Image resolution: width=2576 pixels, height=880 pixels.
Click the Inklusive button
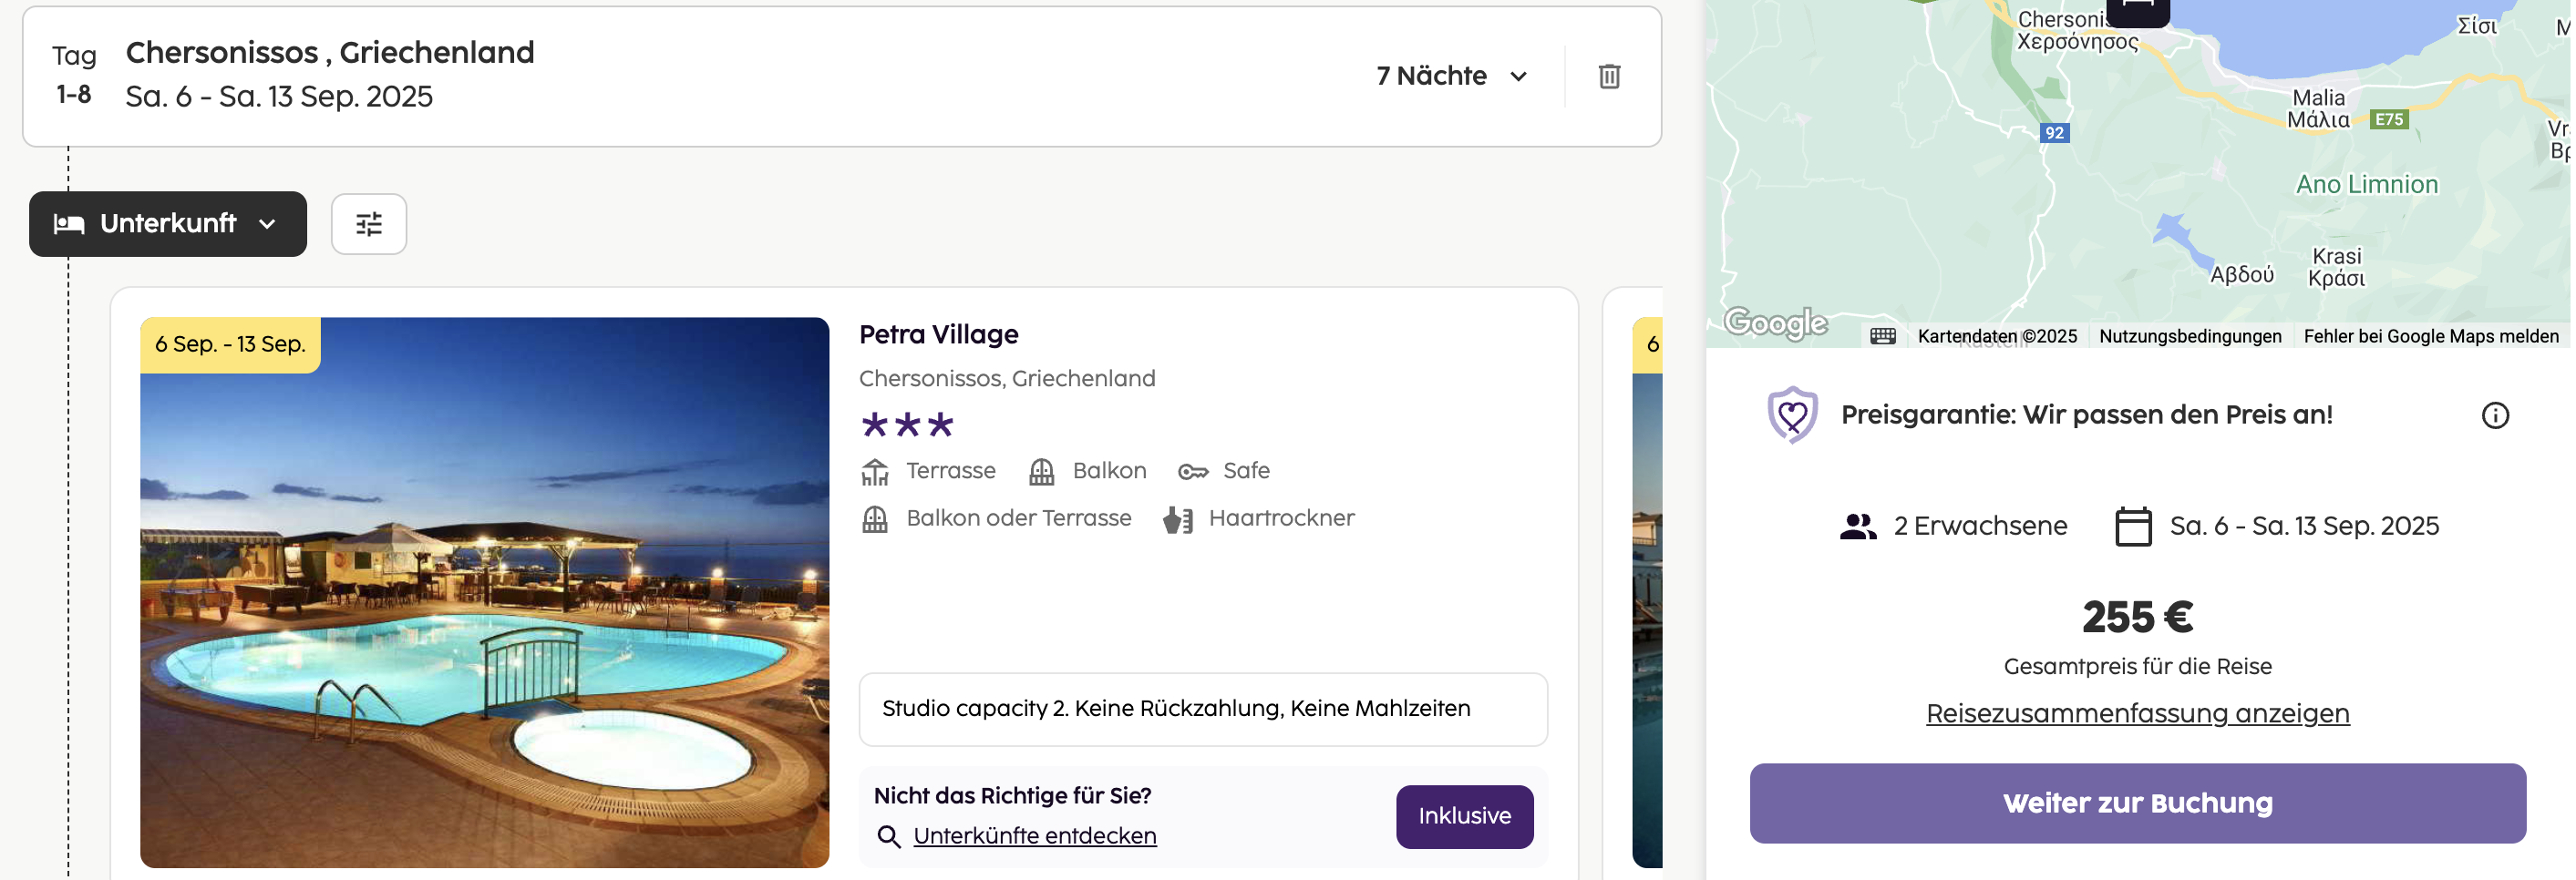pos(1464,817)
